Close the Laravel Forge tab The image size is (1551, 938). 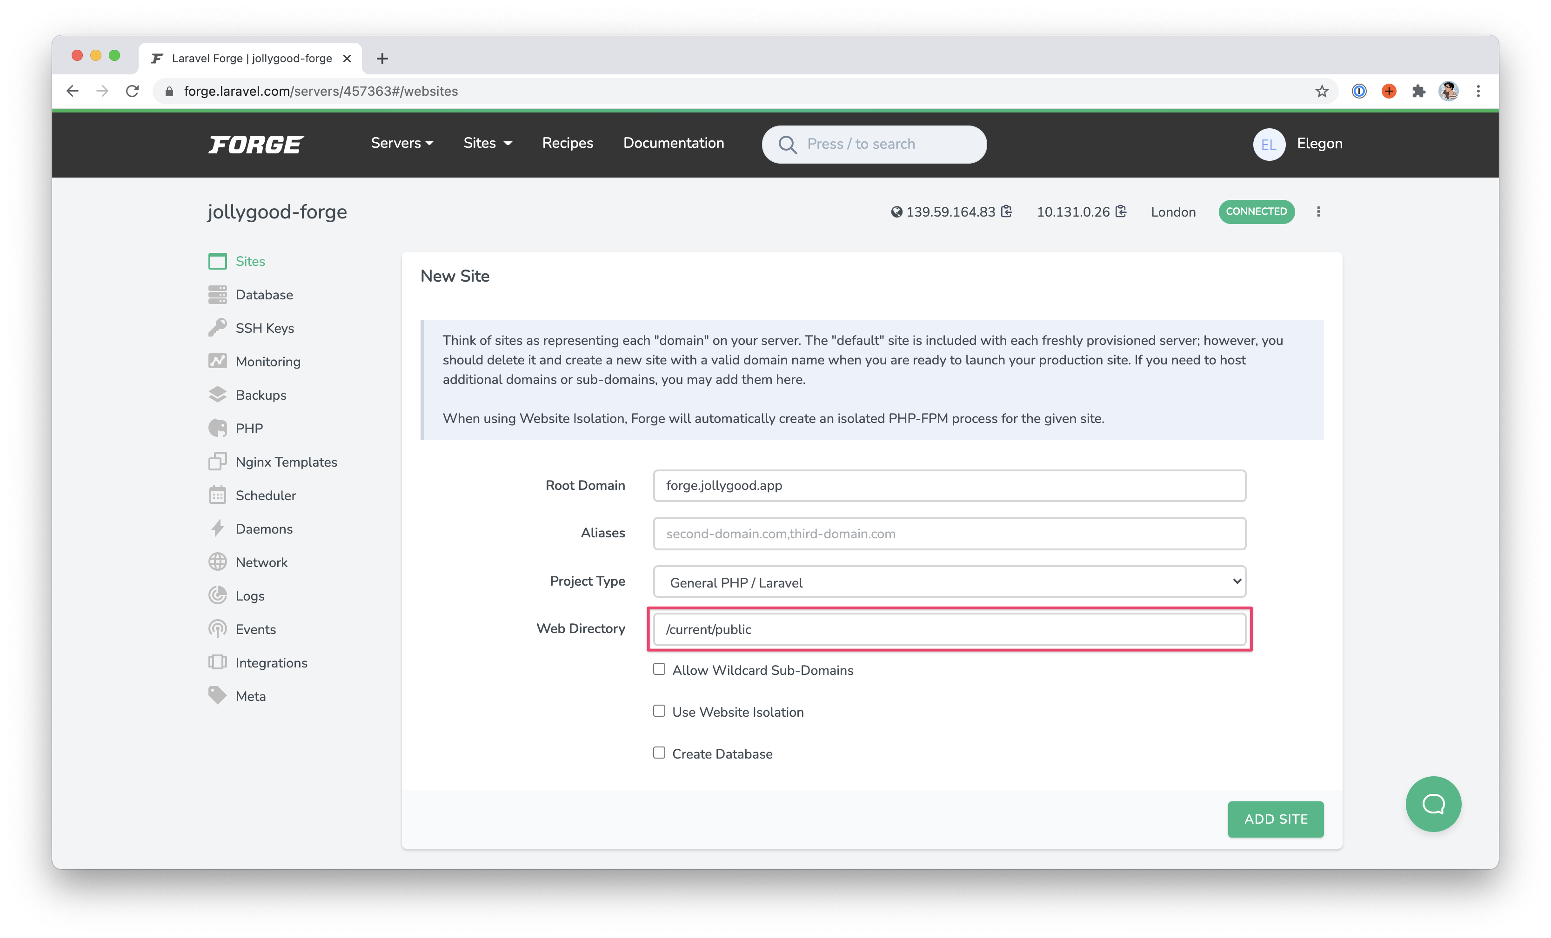[x=347, y=59]
